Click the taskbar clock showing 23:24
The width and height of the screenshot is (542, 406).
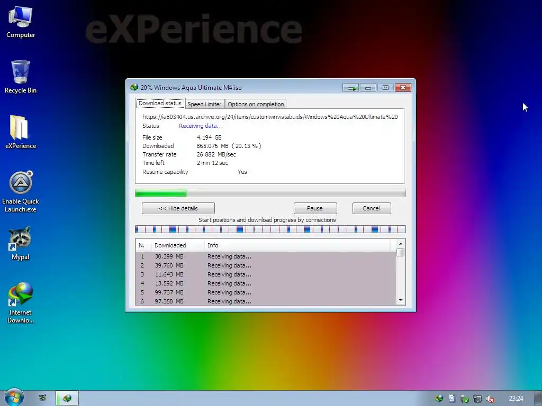pos(516,399)
